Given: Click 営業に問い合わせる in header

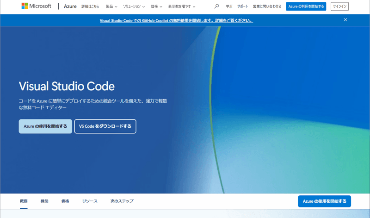Looking at the screenshot, I should 267,6.
